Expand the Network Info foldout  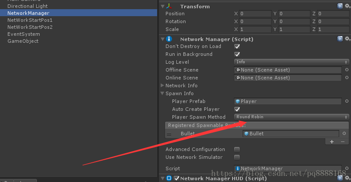click(162, 86)
